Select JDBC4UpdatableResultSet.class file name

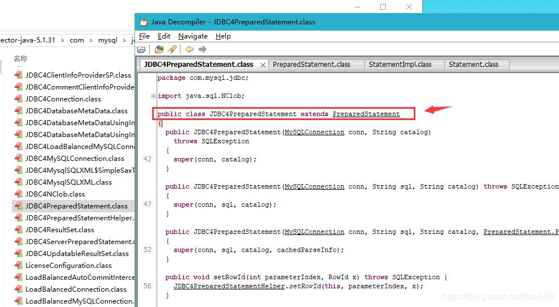[77, 253]
